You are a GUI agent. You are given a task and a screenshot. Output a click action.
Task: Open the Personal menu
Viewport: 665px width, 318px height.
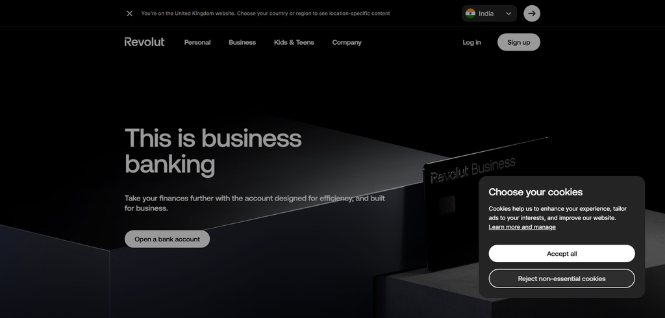pos(197,42)
